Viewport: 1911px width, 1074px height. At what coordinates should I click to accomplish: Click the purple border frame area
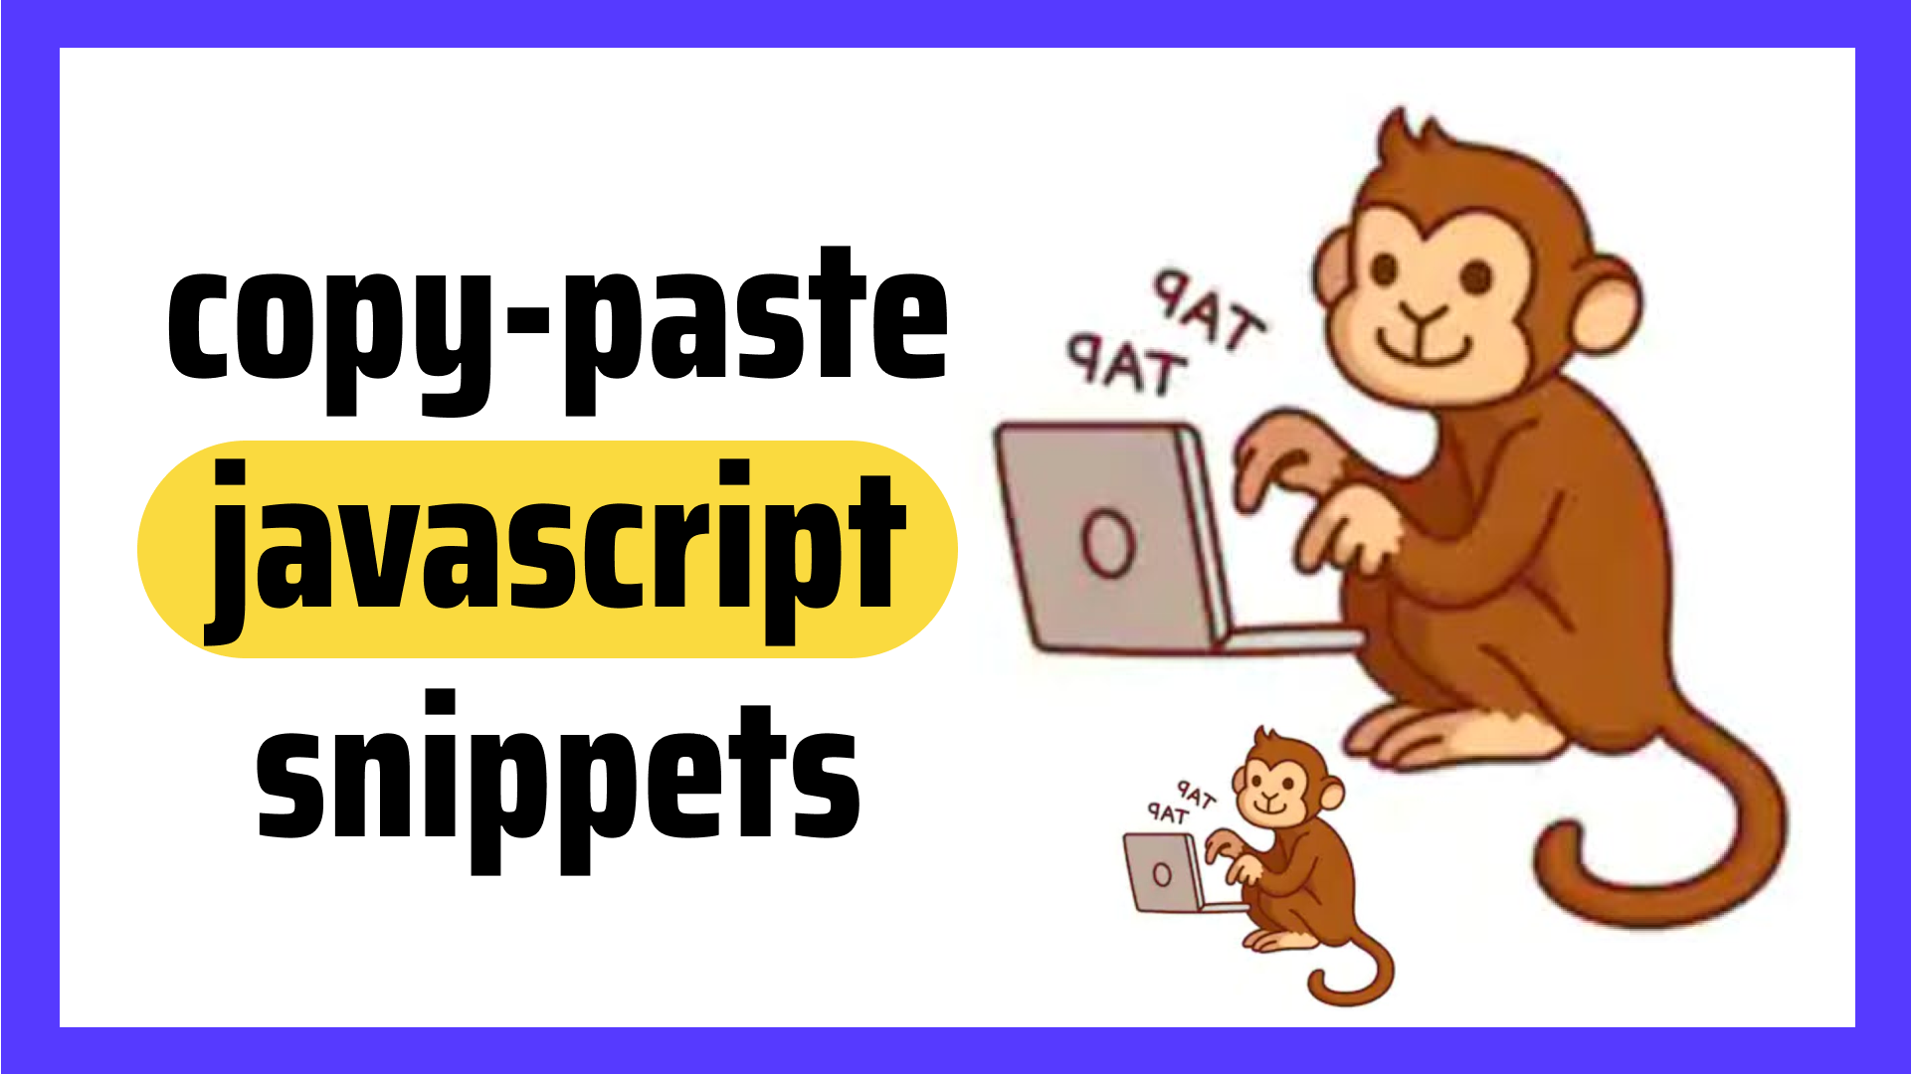click(x=33, y=536)
